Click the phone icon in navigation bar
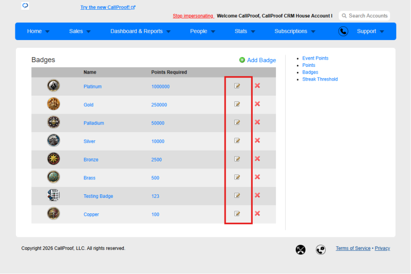The height and width of the screenshot is (274, 411). coord(343,31)
